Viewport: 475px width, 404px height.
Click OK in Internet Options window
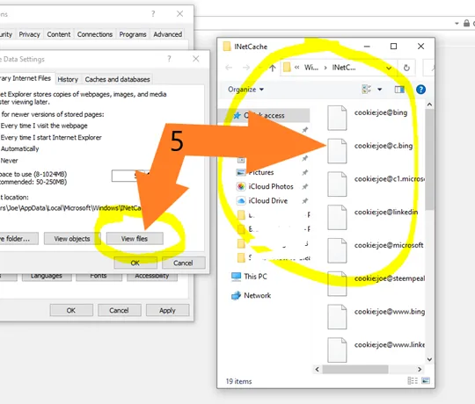tap(71, 310)
